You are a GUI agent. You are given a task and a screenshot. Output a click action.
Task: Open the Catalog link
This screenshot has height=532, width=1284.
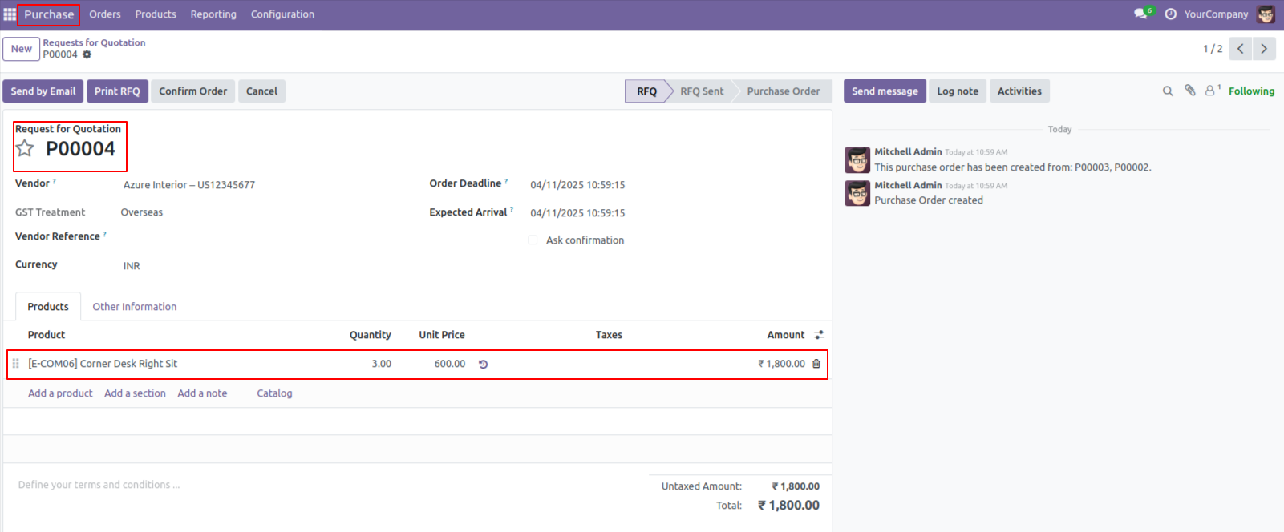click(274, 393)
